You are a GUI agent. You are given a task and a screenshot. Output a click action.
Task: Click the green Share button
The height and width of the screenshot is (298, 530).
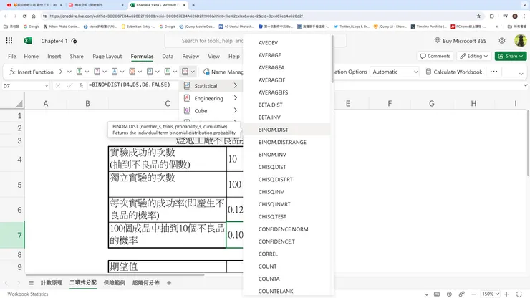coord(511,56)
